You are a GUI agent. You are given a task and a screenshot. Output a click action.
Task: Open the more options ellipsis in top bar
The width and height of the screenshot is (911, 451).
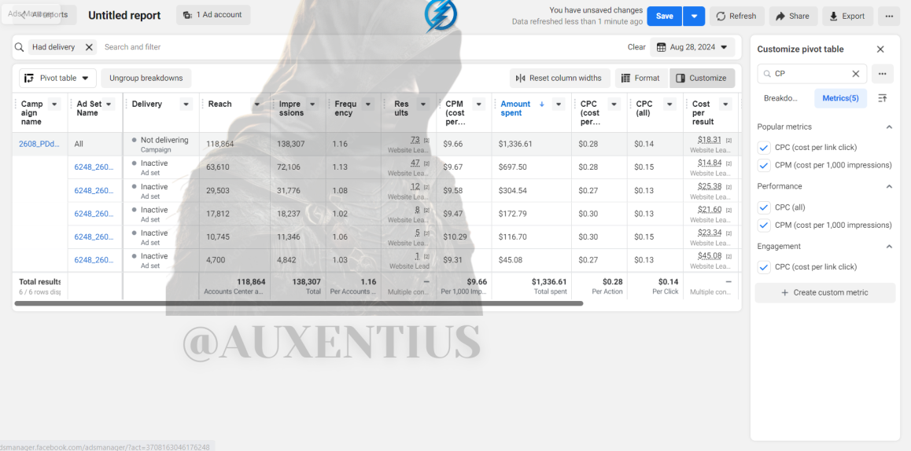(889, 16)
